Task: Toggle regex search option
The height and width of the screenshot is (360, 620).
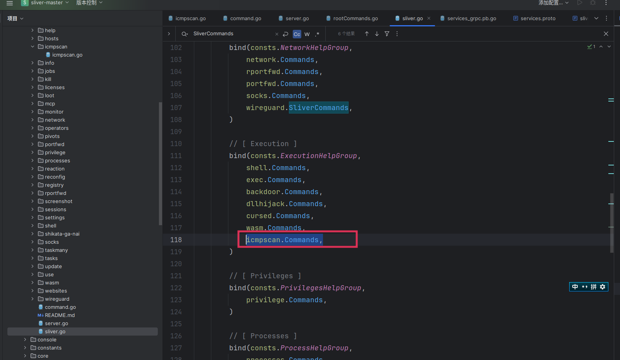Action: pyautogui.click(x=317, y=34)
